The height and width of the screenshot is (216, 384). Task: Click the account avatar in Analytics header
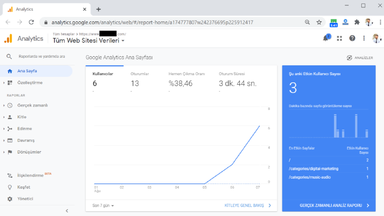(376, 38)
